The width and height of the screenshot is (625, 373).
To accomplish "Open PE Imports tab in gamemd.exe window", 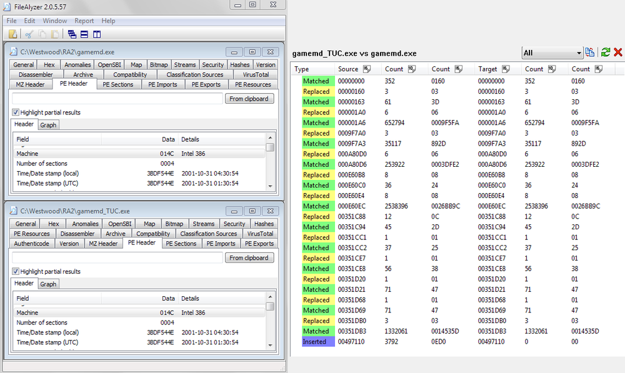I will pos(162,84).
